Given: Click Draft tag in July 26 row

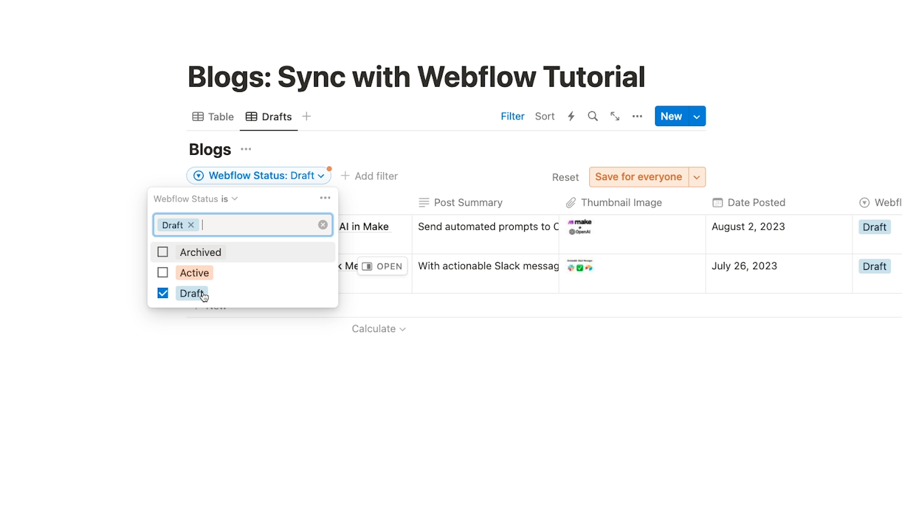Looking at the screenshot, I should point(874,266).
